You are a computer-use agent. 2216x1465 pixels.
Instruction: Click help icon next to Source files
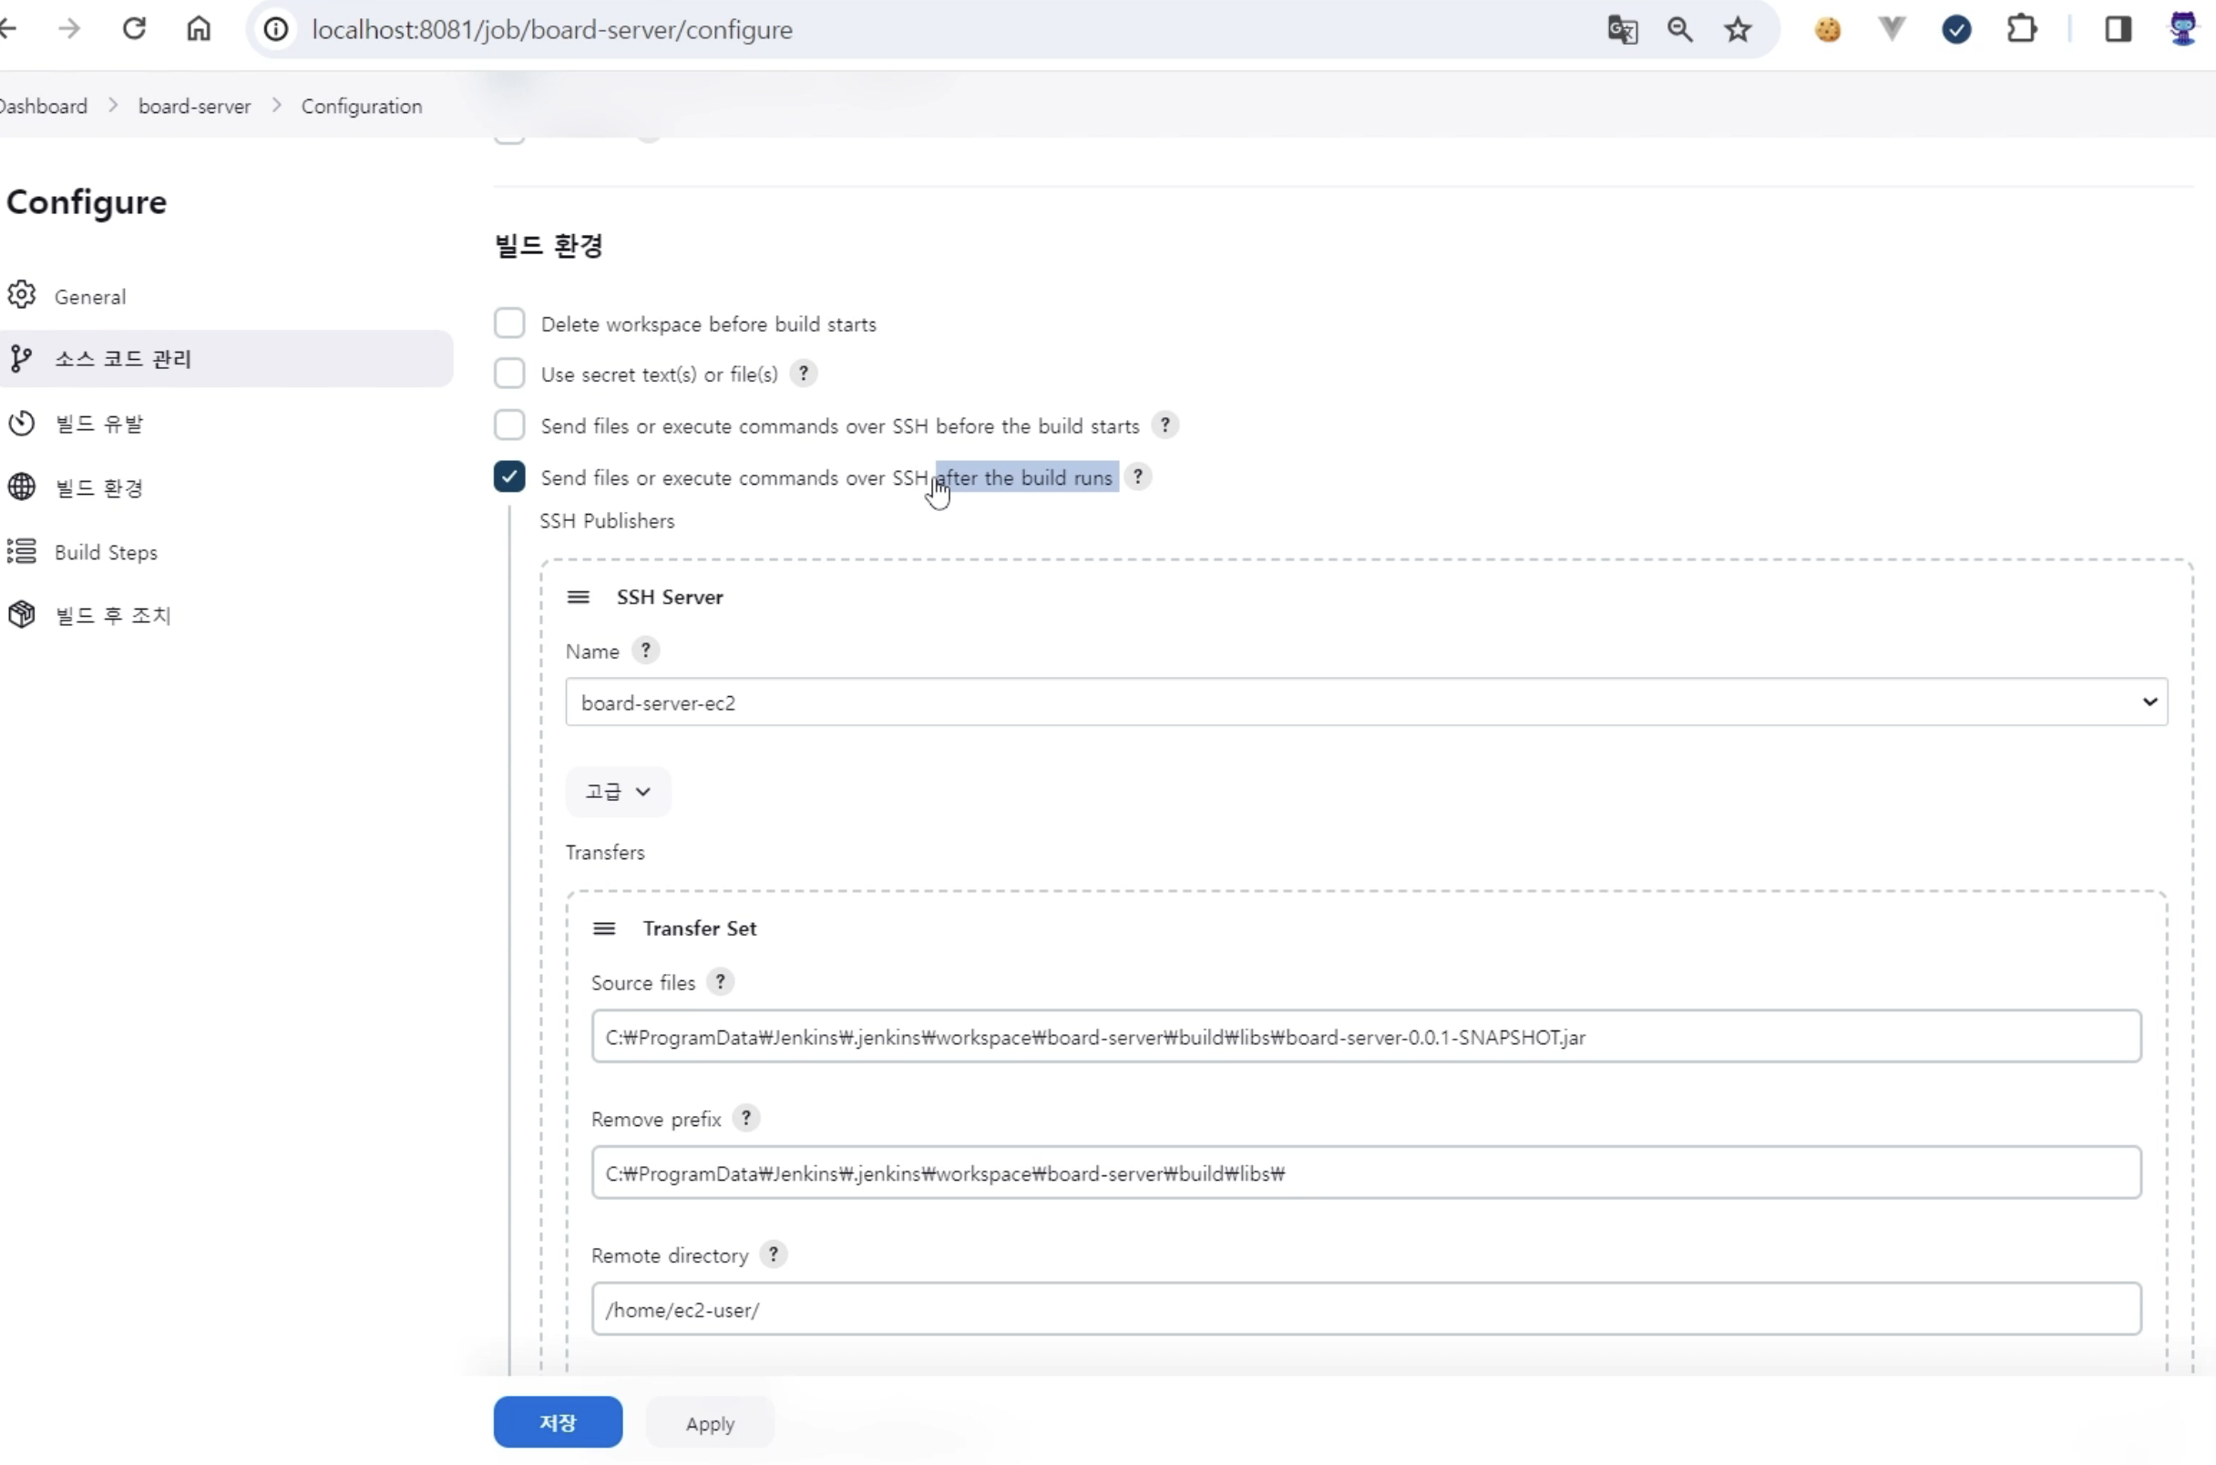719,982
